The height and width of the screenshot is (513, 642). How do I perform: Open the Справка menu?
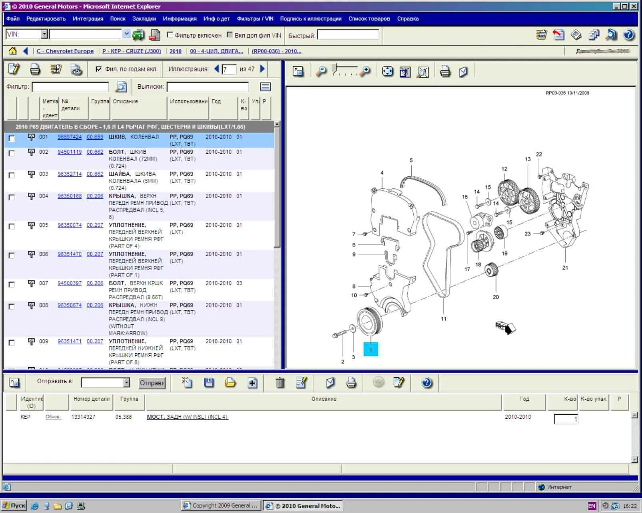coord(408,19)
